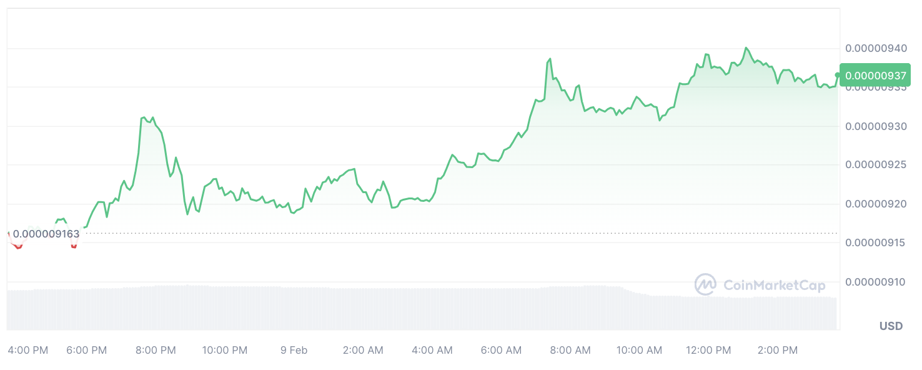Select the green 0.00000937 current price tag
This screenshot has height=370, width=922.
[875, 76]
